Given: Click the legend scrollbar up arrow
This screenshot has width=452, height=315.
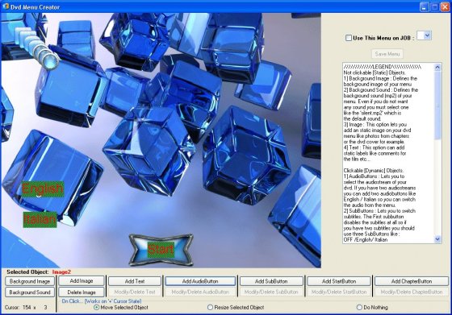Looking at the screenshot, I should pyautogui.click(x=437, y=68).
